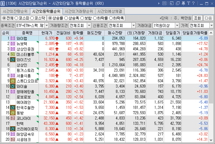Click the 신 badge of 동방

13,113
